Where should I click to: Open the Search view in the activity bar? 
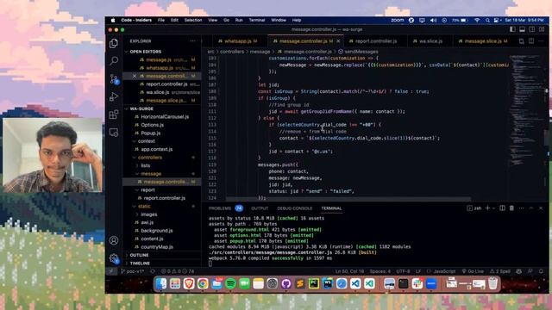pyautogui.click(x=114, y=61)
